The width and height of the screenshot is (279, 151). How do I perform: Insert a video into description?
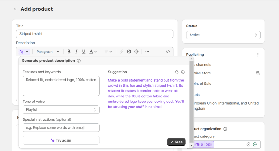[136, 51]
